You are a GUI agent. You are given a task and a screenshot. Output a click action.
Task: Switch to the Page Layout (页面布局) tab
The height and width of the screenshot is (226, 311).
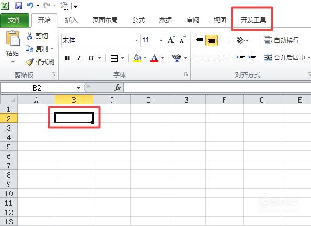point(105,20)
